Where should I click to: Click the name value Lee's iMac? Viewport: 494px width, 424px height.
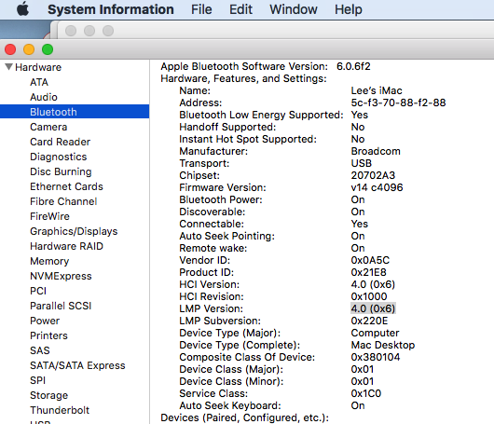coord(377,90)
